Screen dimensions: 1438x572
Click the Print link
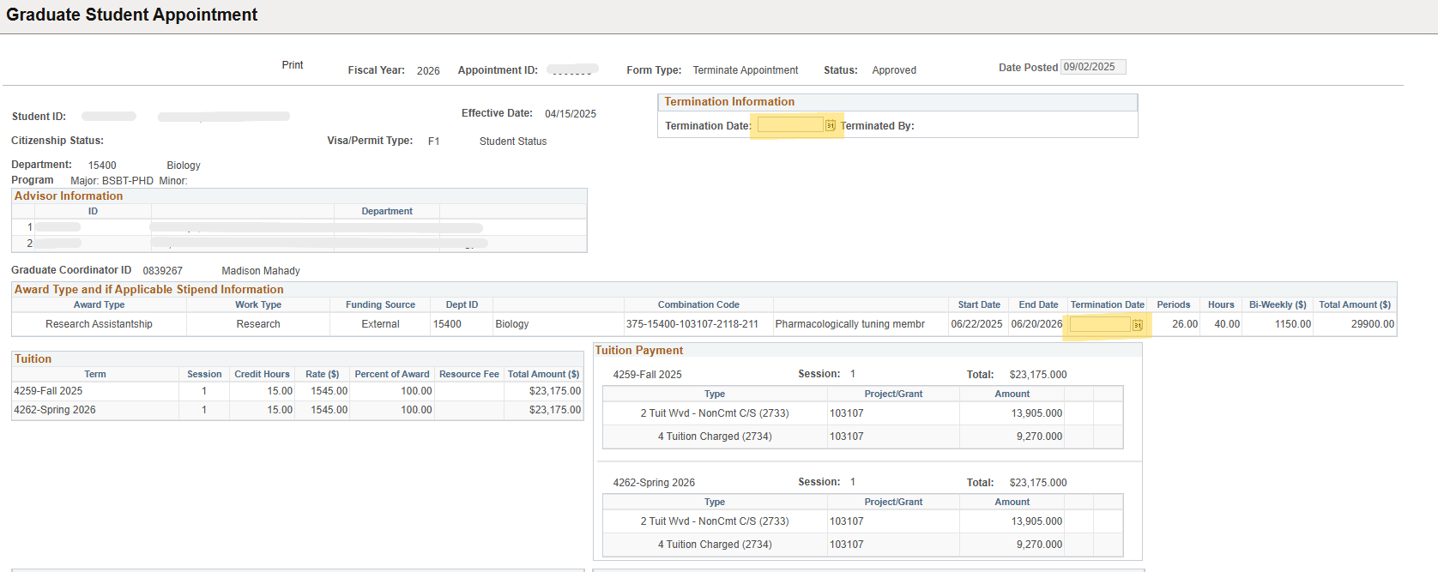pos(293,65)
